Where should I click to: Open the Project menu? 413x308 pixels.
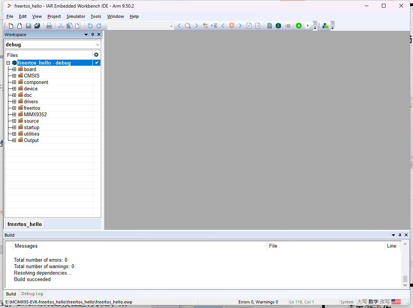tap(54, 16)
